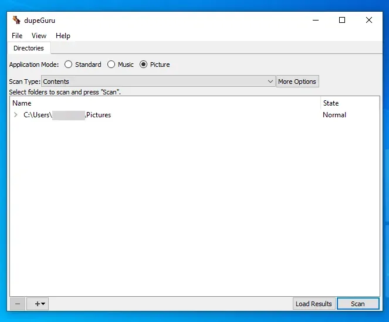The image size is (389, 322).
Task: Close the dupeGuru window
Action: click(368, 20)
